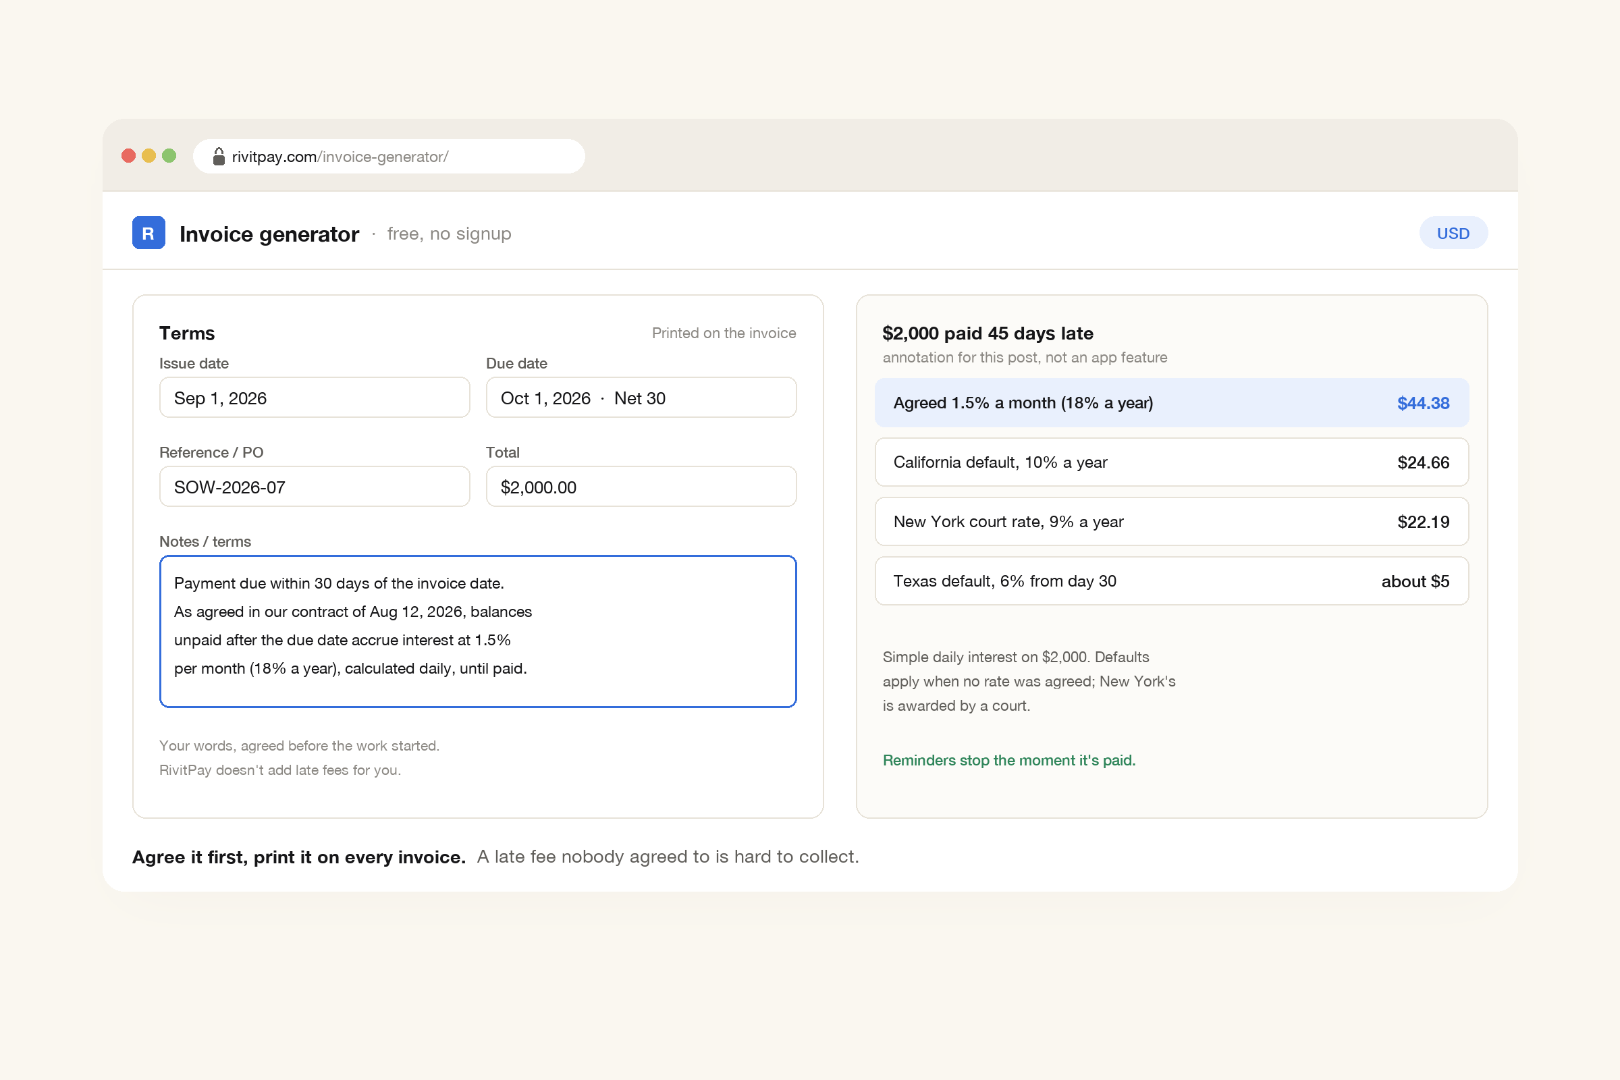The image size is (1620, 1080).
Task: Click 'annotation for this post' subtitle
Action: (x=1025, y=358)
